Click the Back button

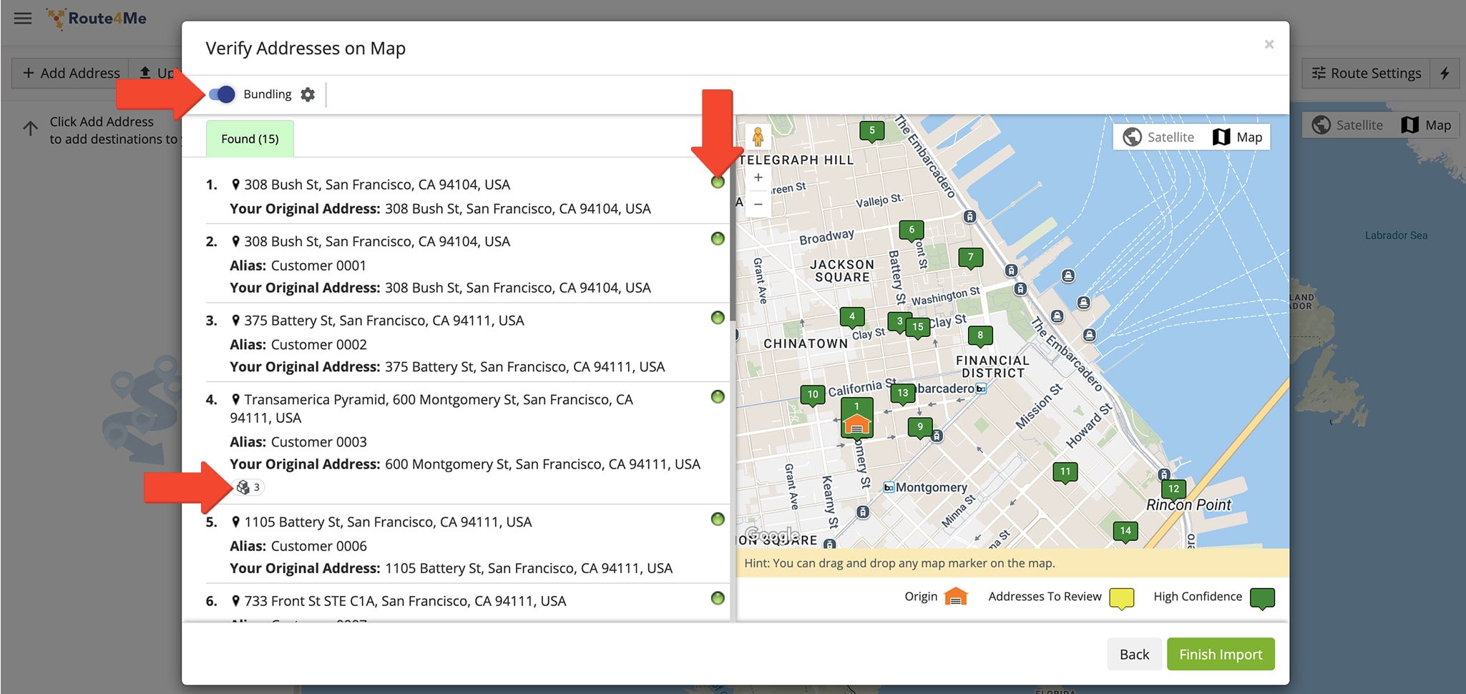(1134, 654)
